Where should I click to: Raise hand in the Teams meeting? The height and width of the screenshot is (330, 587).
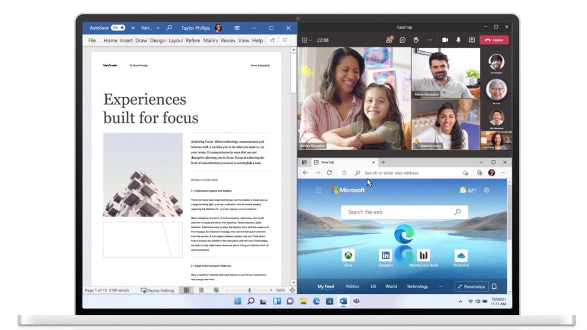pyautogui.click(x=416, y=40)
